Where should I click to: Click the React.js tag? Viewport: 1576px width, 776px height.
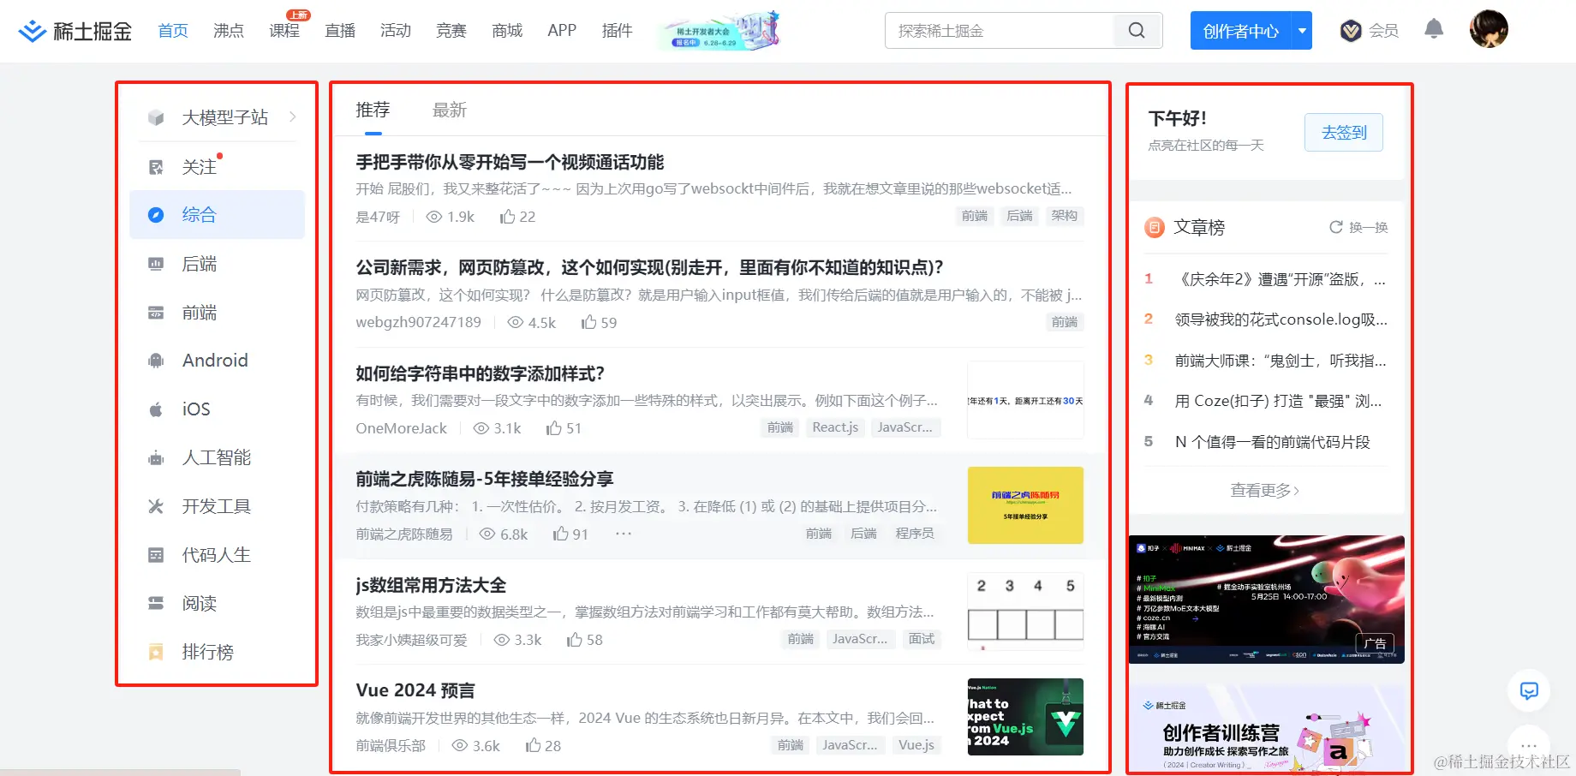point(835,427)
